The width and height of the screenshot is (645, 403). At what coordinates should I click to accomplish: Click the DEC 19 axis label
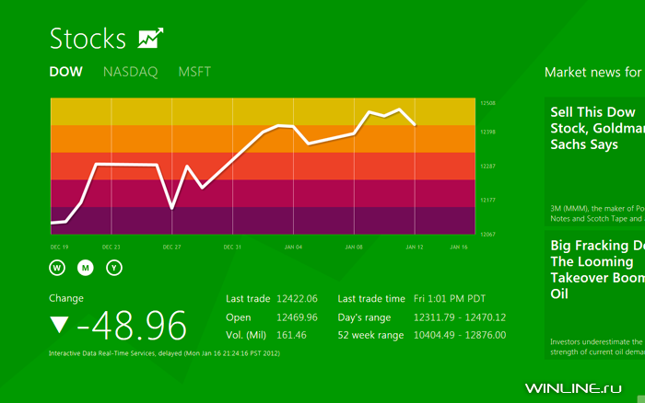[59, 247]
